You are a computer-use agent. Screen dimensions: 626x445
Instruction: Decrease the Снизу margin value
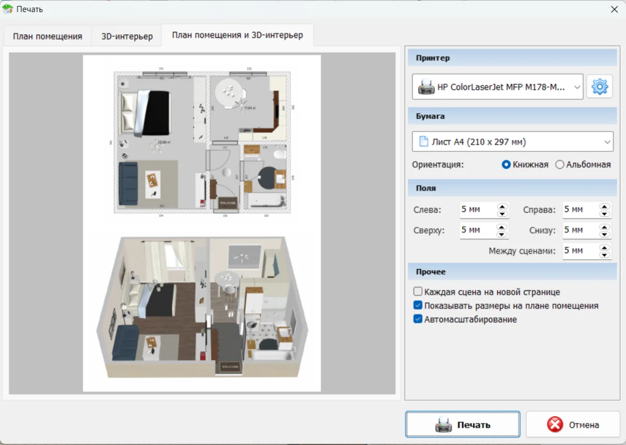coord(605,234)
